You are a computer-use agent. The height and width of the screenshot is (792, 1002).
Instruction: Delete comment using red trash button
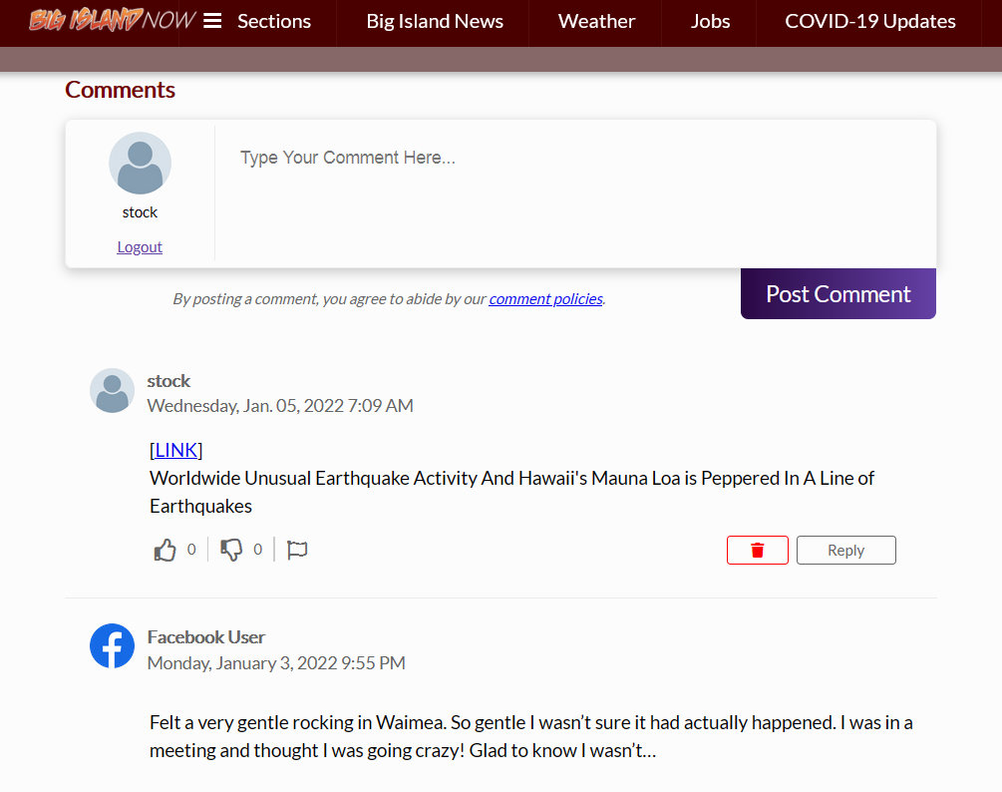pyautogui.click(x=757, y=551)
